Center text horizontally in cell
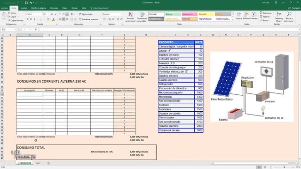 coord(63,19)
